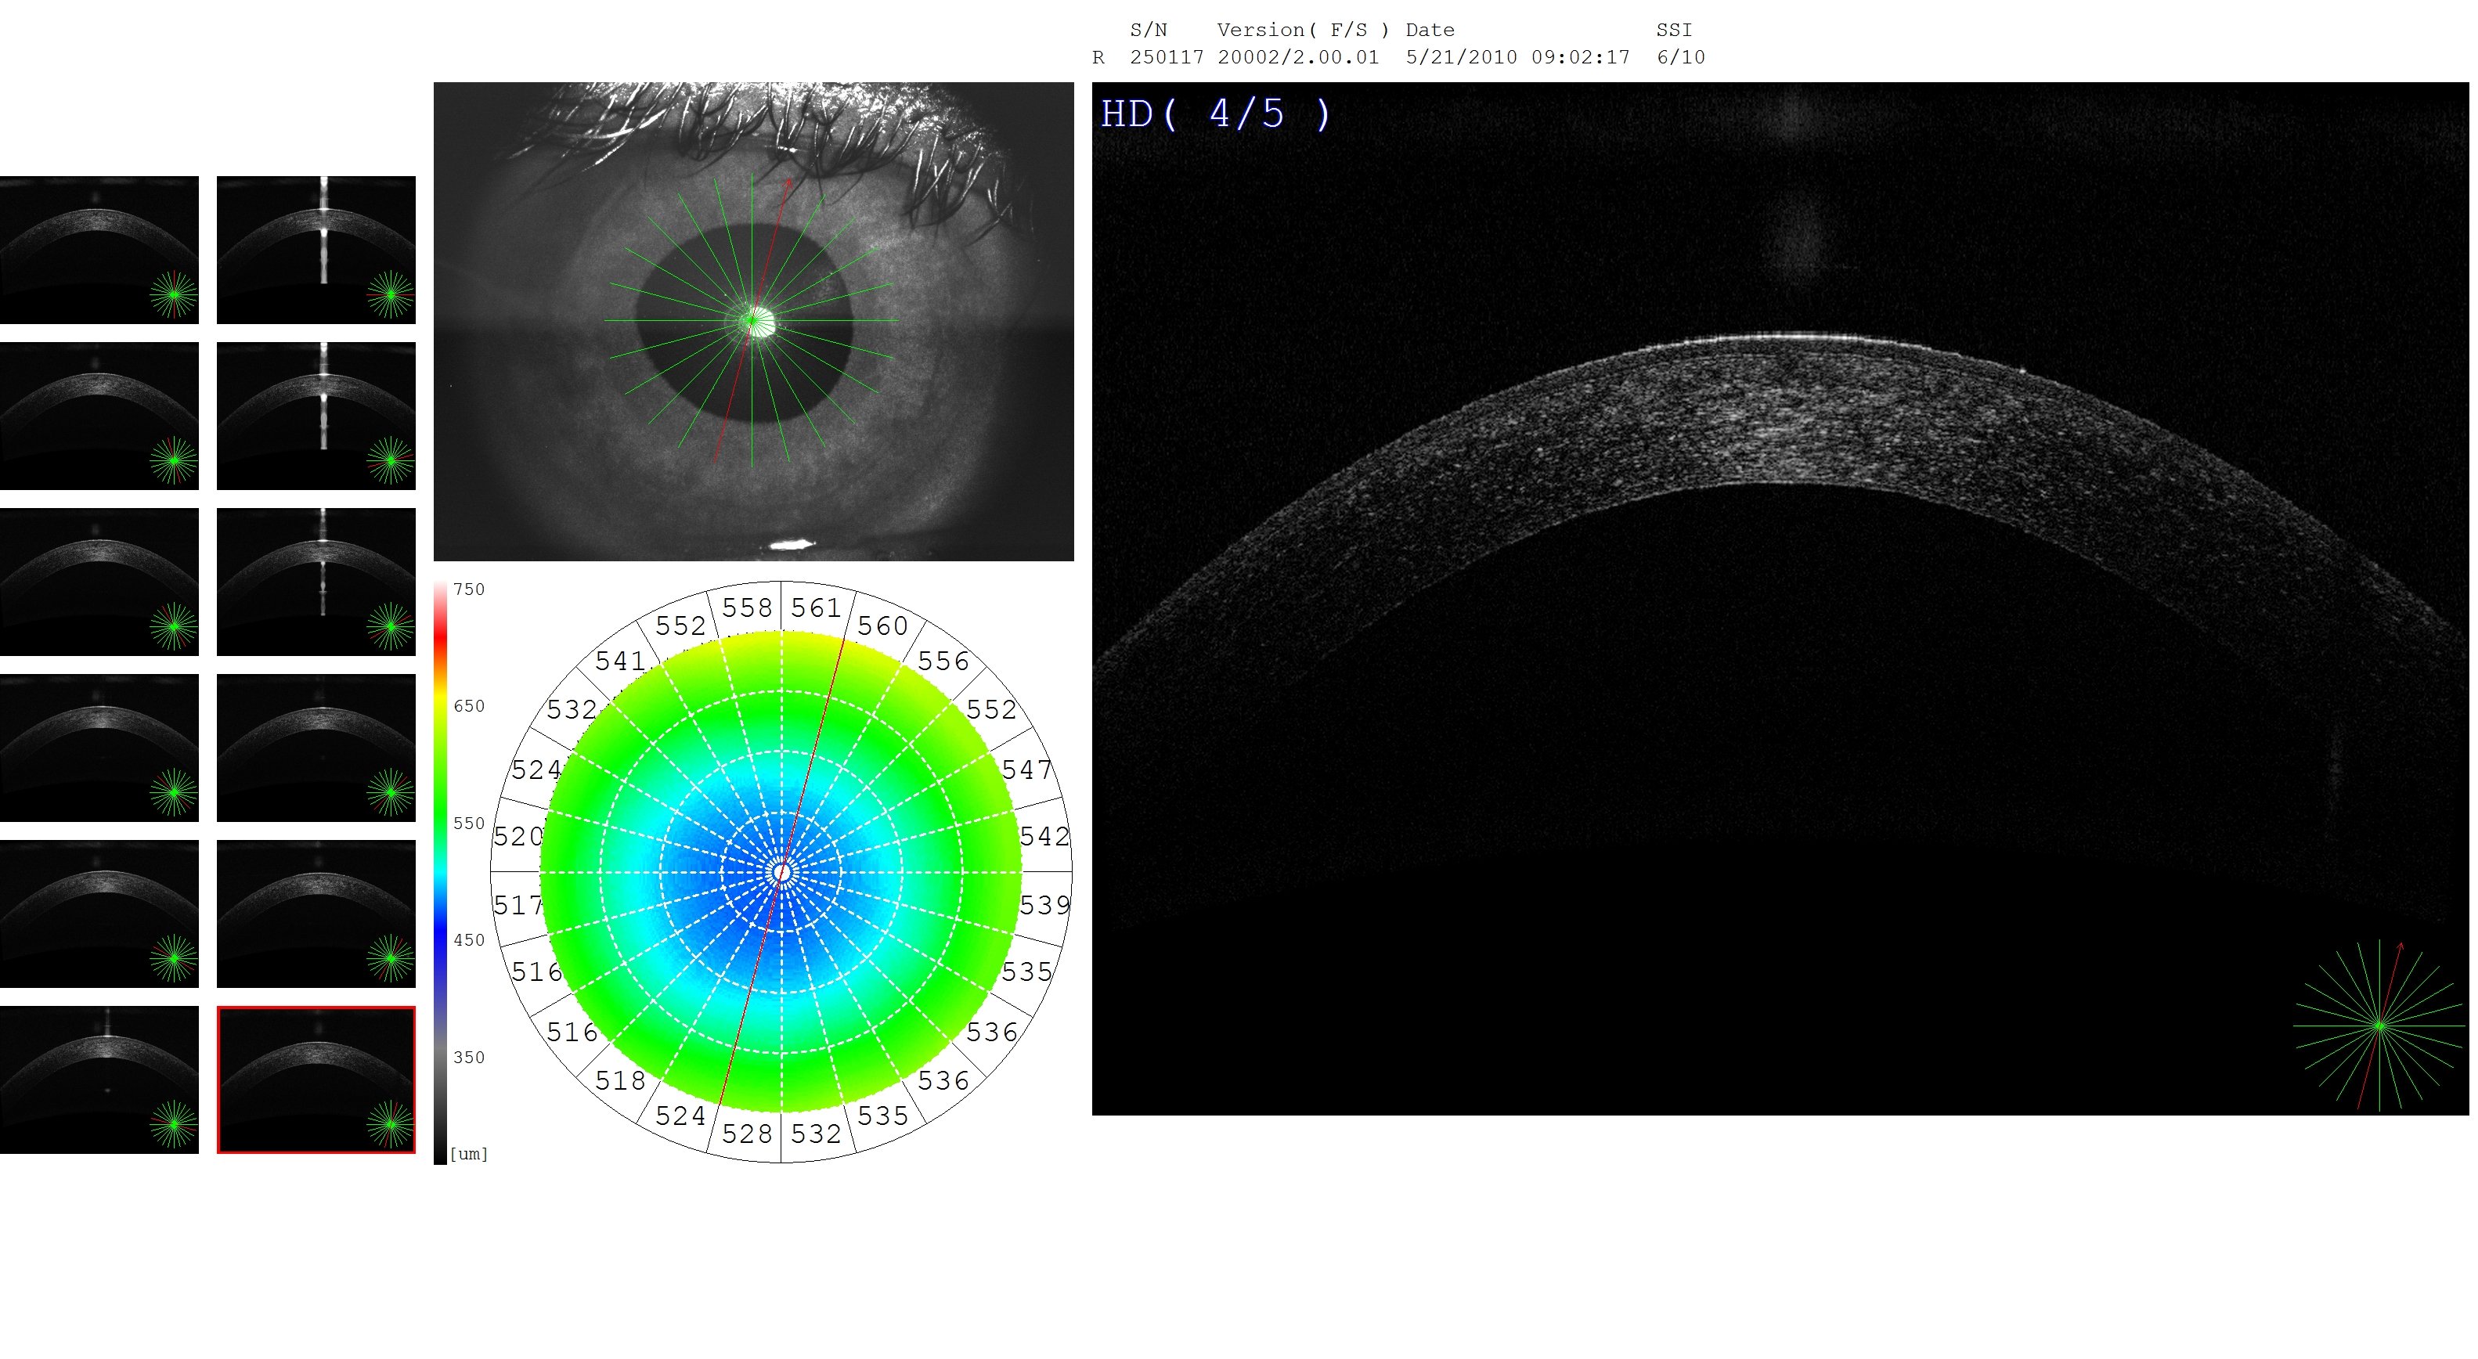The height and width of the screenshot is (1359, 2478).
Task: Click the HD( 4/5 ) label on the scan
Action: point(1216,114)
